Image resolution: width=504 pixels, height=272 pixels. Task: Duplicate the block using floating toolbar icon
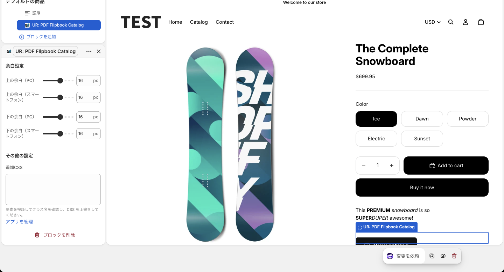tap(432, 256)
